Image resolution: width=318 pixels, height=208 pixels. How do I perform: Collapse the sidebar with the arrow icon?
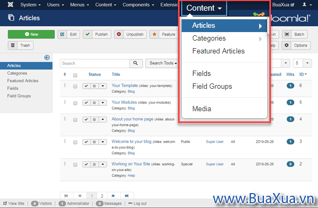[x=47, y=58]
